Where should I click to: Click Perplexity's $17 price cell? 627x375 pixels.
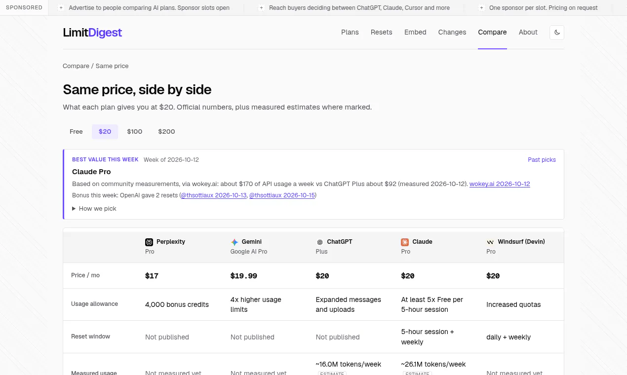point(152,276)
